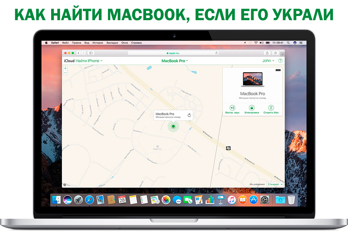Go back in Safari
The height and width of the screenshot is (231, 348).
click(x=78, y=53)
